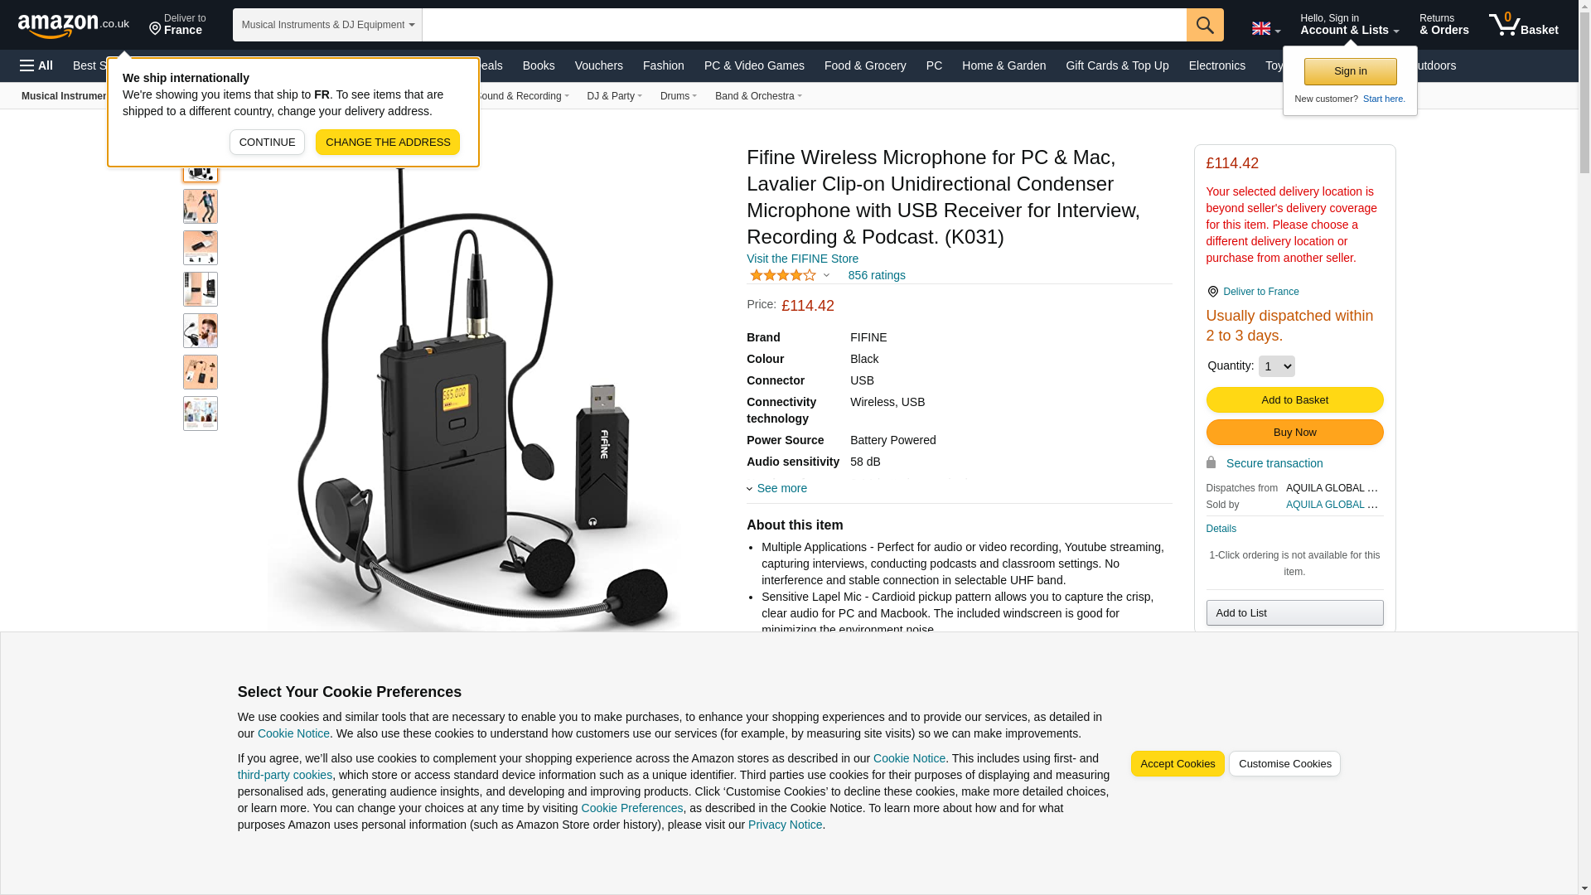Click in the search input field
The height and width of the screenshot is (895, 1591).
[x=804, y=25]
